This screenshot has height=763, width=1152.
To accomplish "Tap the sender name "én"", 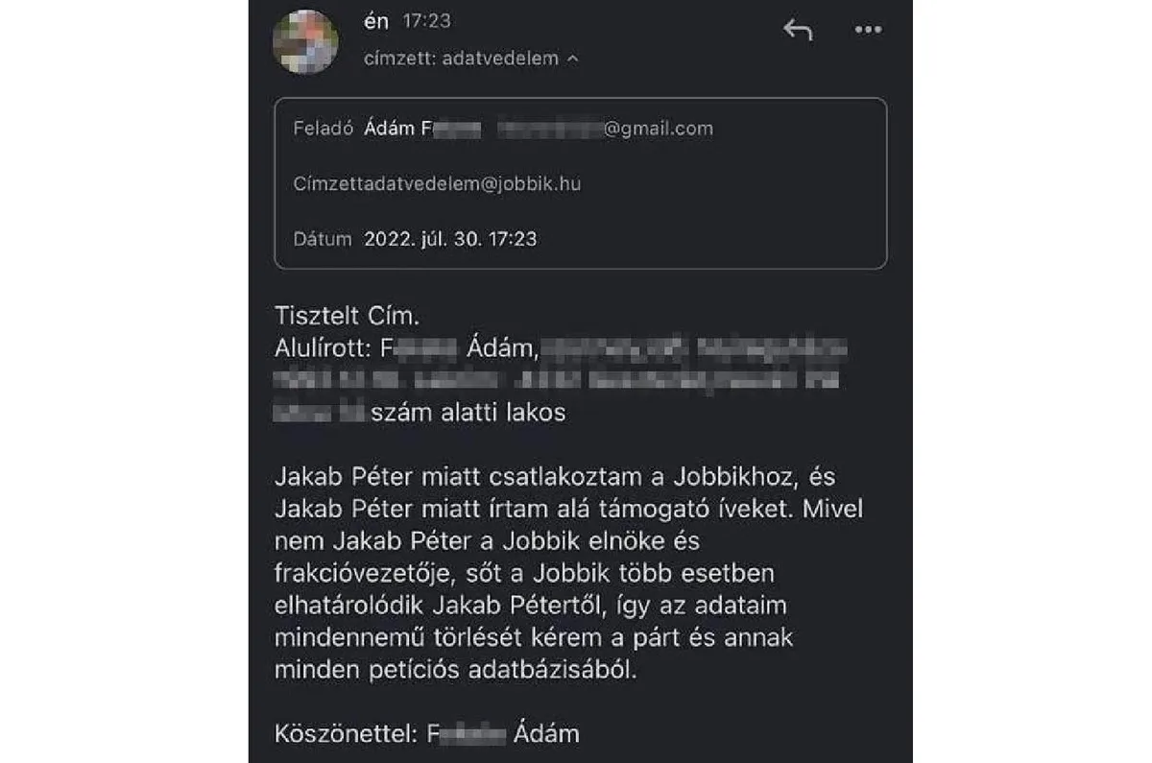I will click(x=376, y=21).
